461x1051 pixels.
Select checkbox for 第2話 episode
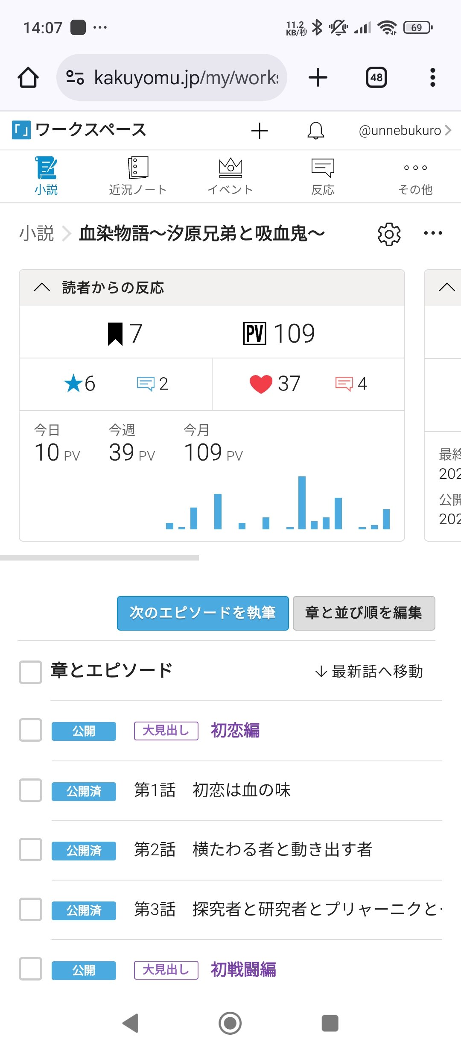[x=31, y=850]
